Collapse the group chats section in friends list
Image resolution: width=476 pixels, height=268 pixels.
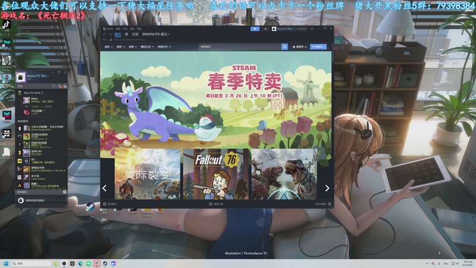coord(17,192)
